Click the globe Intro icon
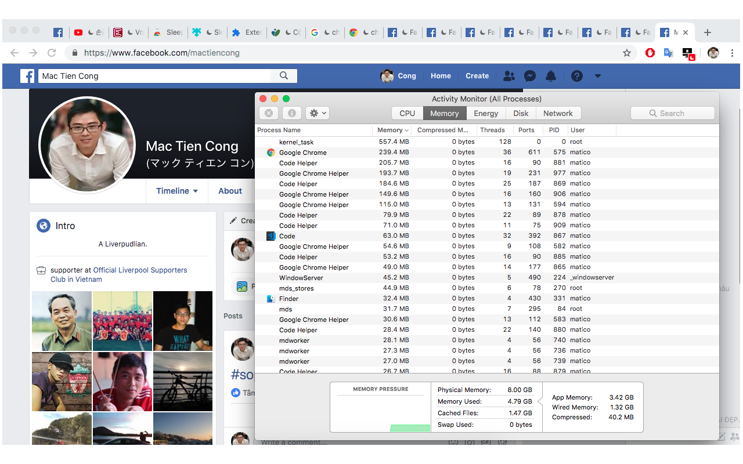 coord(44,226)
